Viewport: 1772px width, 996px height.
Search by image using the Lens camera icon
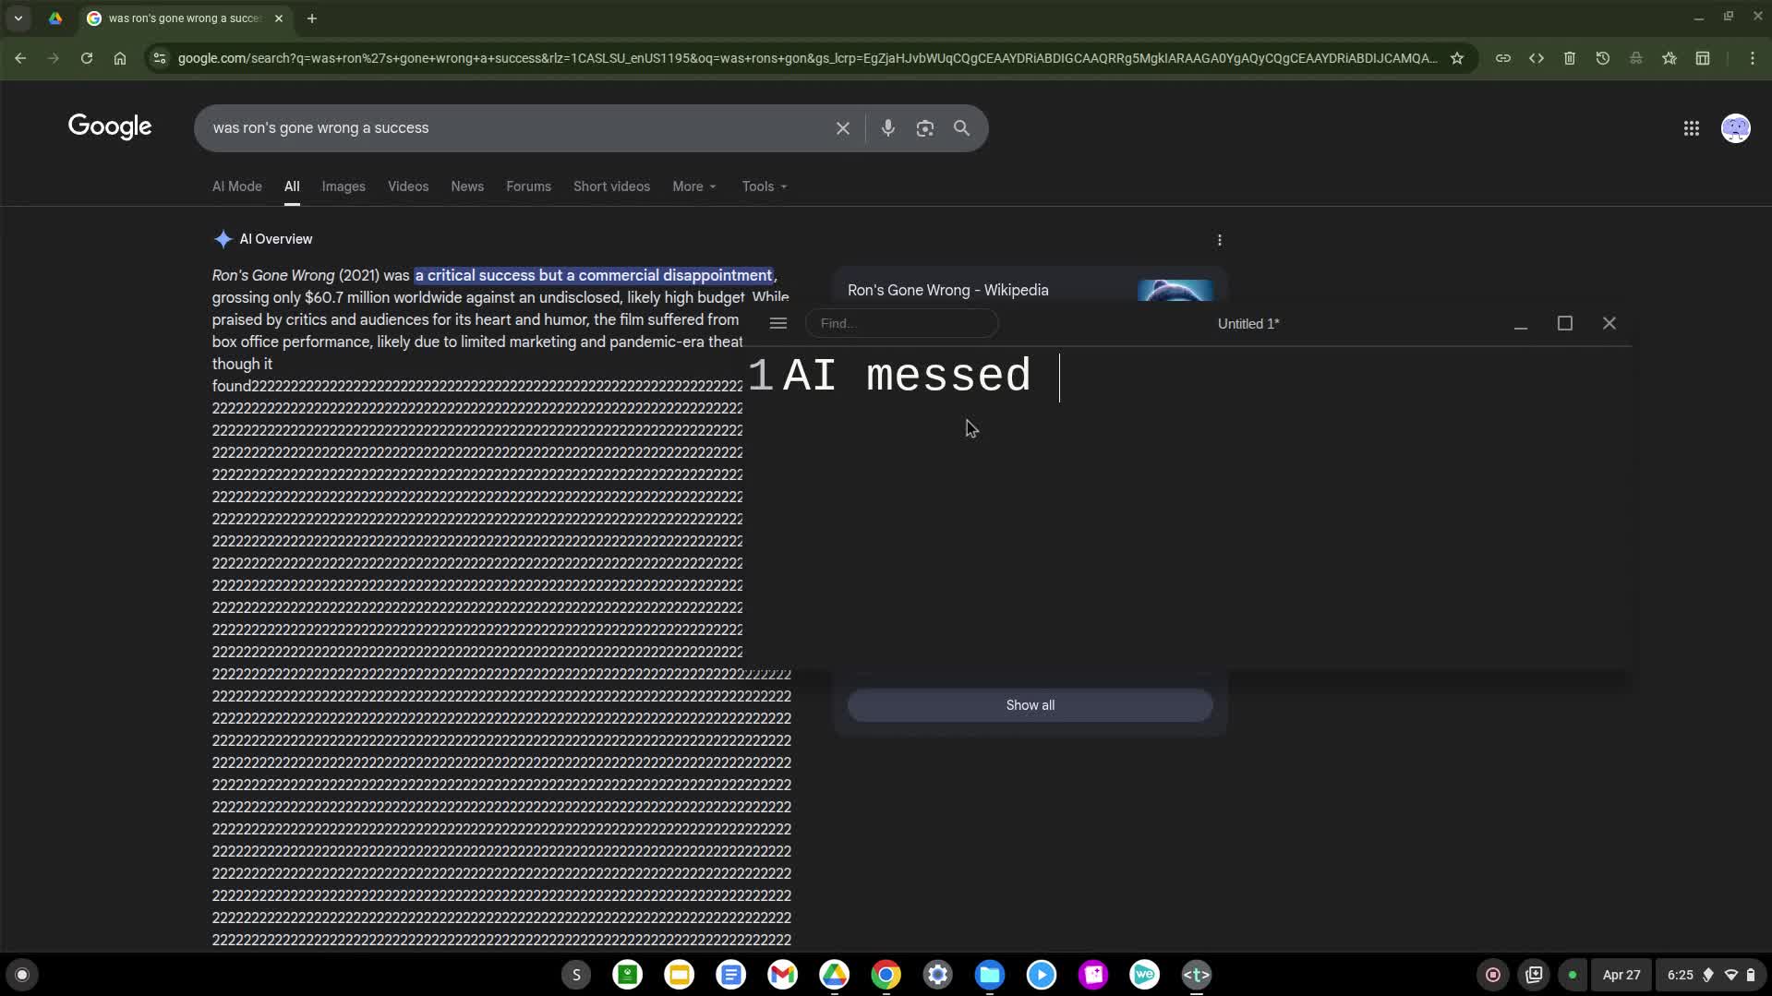pyautogui.click(x=924, y=128)
